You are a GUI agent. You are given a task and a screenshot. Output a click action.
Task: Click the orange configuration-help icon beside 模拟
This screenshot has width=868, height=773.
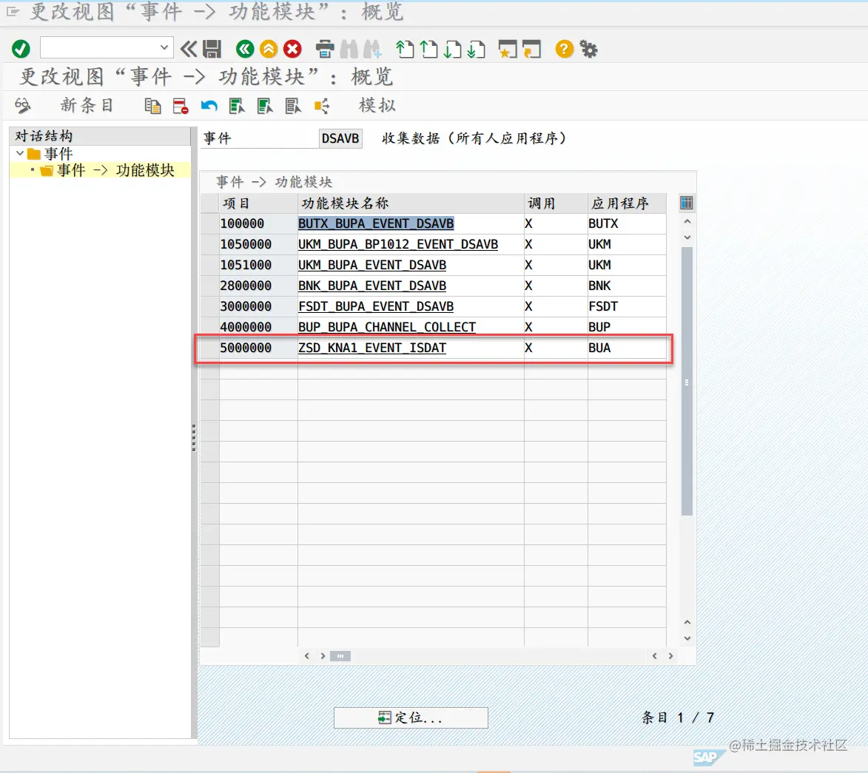pyautogui.click(x=322, y=106)
